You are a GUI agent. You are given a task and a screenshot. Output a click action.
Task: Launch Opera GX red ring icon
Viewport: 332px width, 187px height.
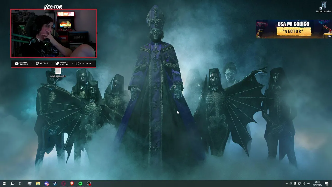[64, 184]
